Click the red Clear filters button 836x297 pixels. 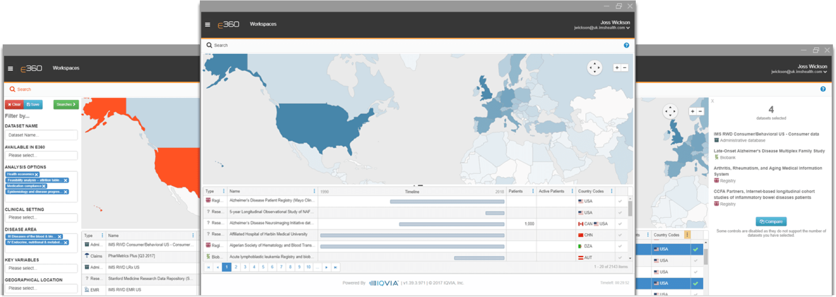[x=14, y=104]
